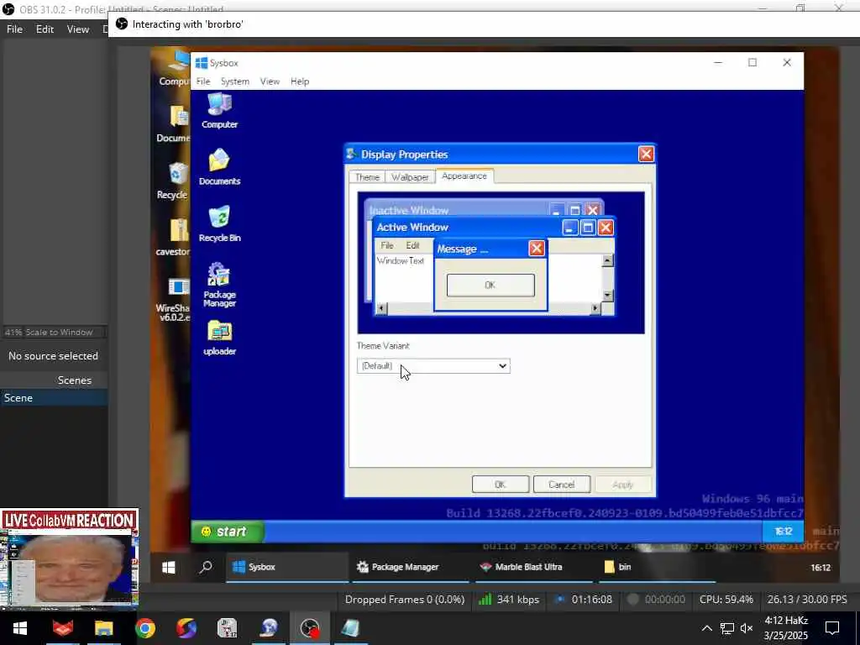Open Sysbox Help menu
Image resolution: width=860 pixels, height=645 pixels.
pos(300,81)
